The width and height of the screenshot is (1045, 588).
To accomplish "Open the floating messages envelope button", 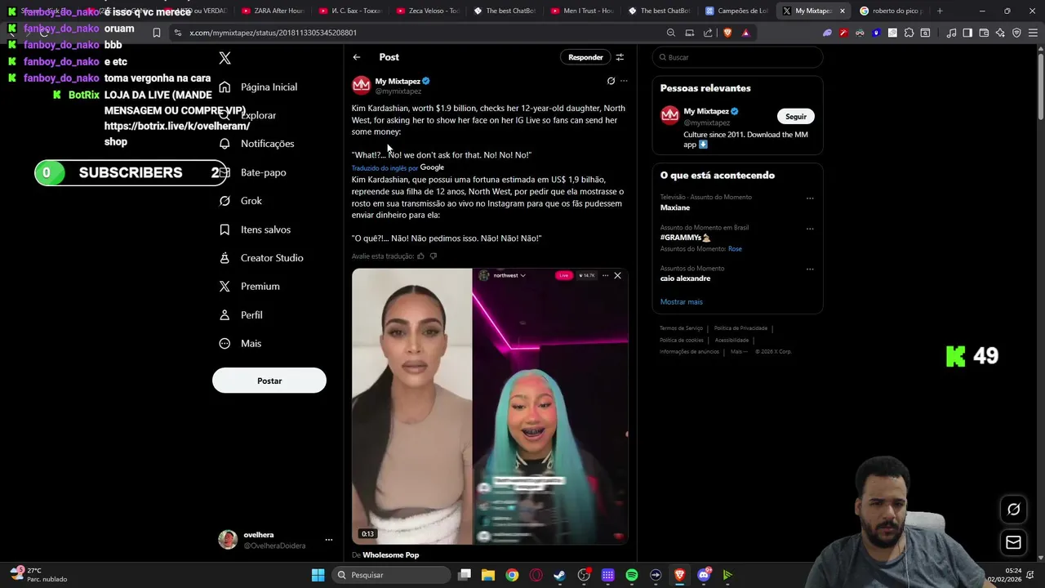I will point(1013,542).
